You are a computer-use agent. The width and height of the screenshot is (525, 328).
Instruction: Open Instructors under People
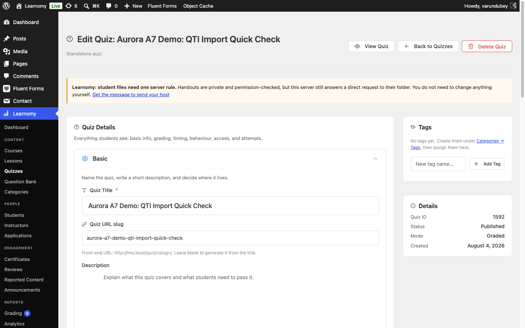click(16, 225)
